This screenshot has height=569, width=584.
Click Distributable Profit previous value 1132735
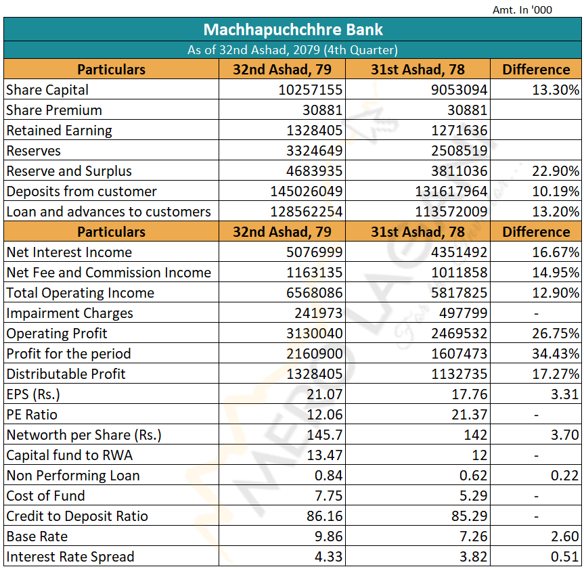[x=459, y=374]
